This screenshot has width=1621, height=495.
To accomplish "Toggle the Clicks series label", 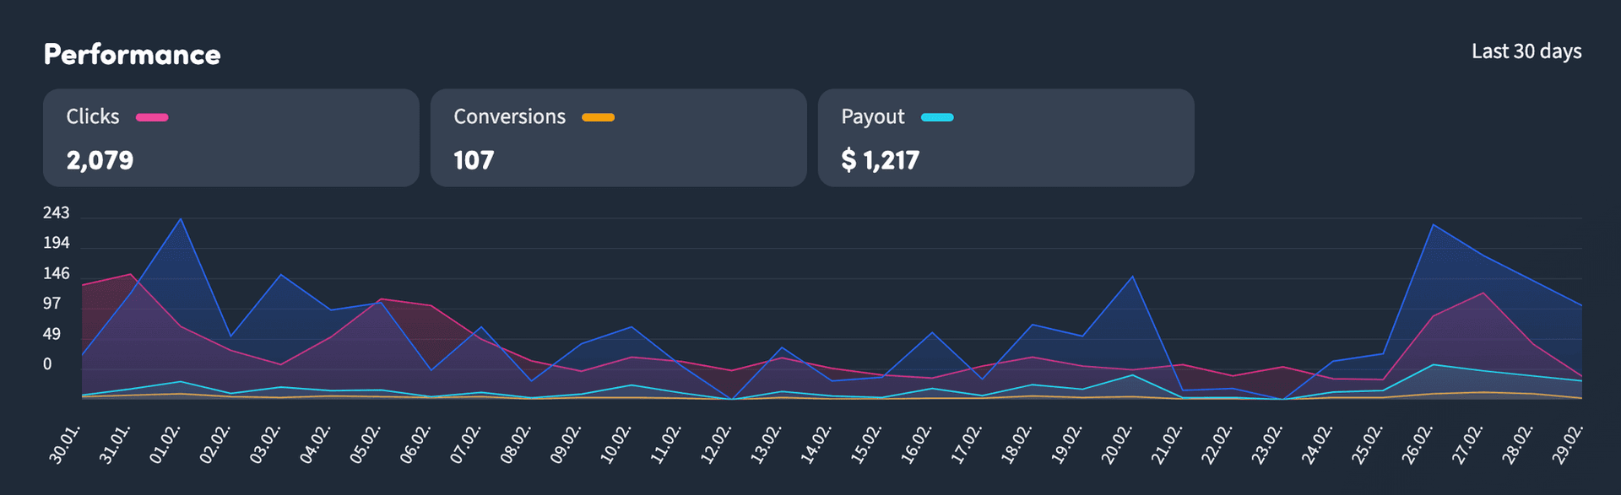I will (x=93, y=116).
